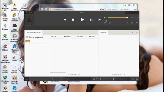Open the CCleaner desktop shortcut
Screen dimensions: 164x92
pyautogui.click(x=5, y=48)
